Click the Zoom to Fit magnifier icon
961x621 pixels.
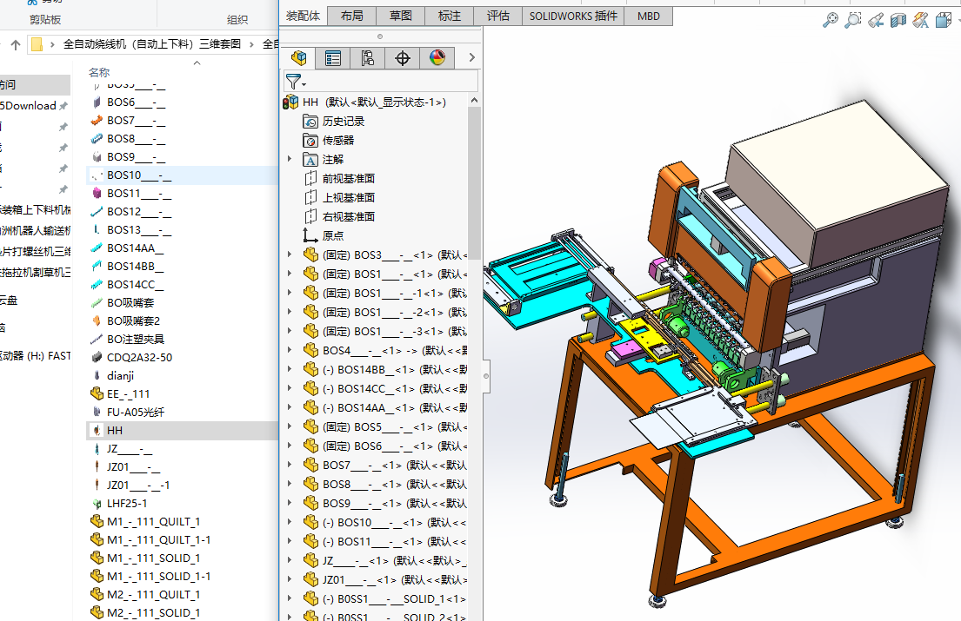(831, 21)
